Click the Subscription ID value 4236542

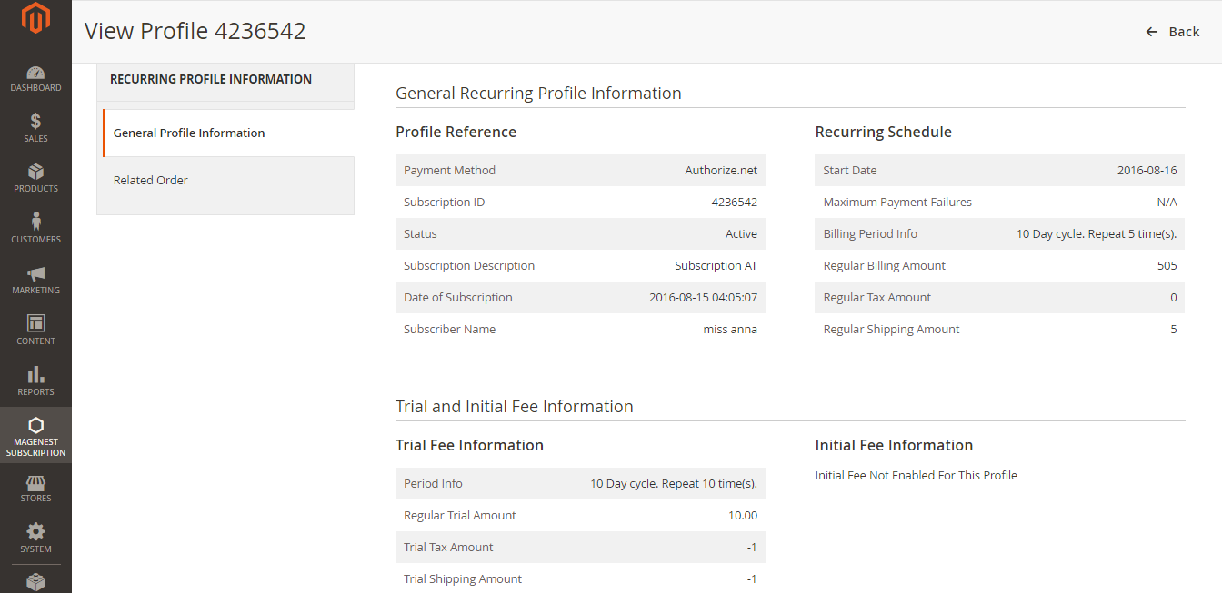point(734,202)
